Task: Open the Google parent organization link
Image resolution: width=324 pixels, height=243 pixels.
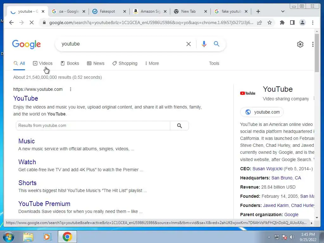Action: coord(291,215)
